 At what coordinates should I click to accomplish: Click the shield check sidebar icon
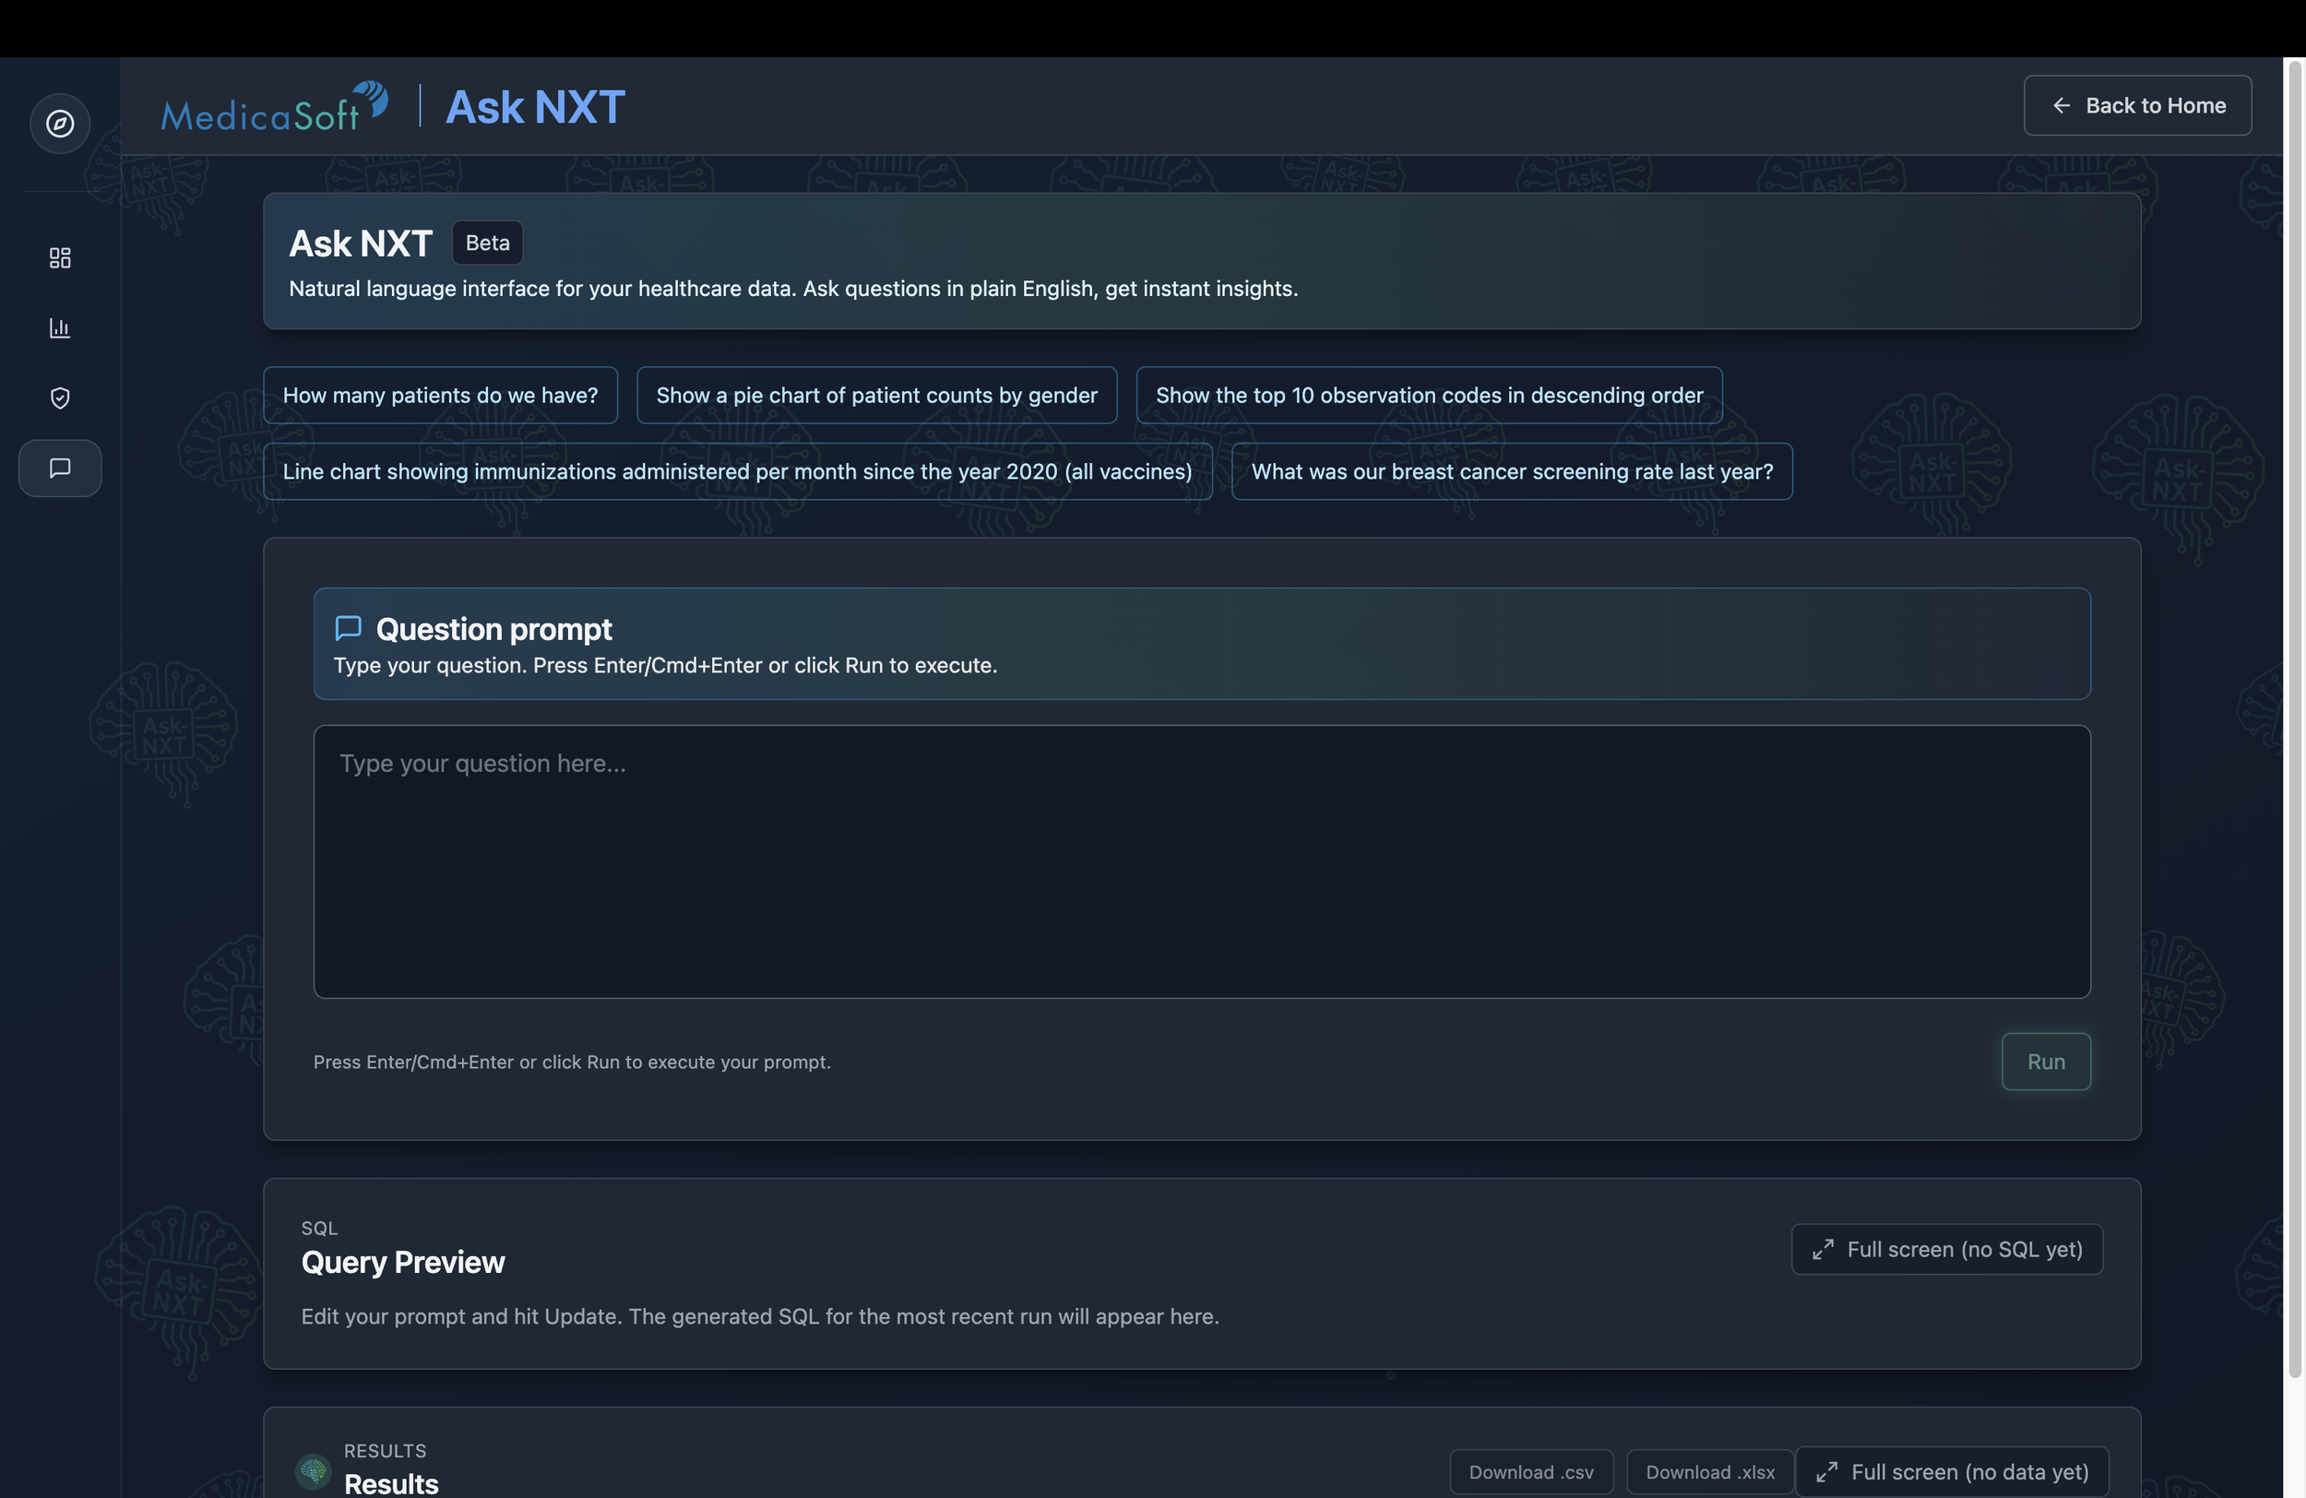pos(60,398)
